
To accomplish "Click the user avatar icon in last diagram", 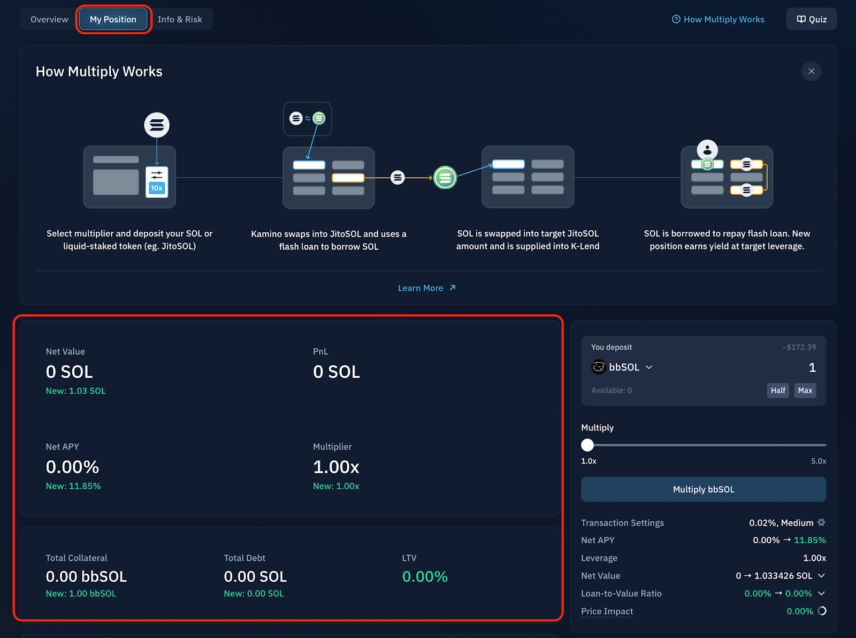I will coord(707,150).
